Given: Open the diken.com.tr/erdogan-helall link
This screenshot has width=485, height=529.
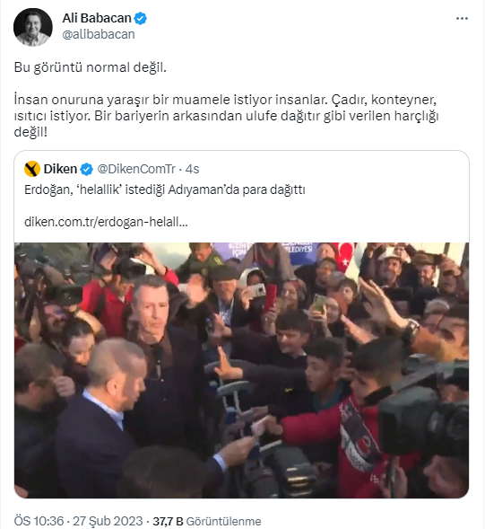Looking at the screenshot, I should [x=106, y=222].
